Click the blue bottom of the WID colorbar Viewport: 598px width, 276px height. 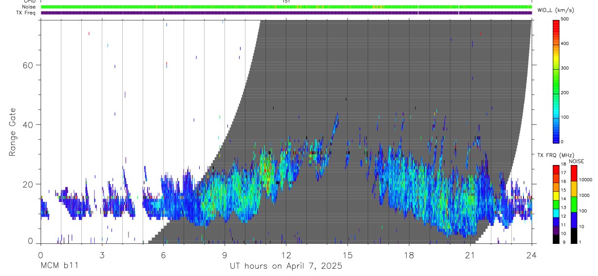click(x=556, y=136)
